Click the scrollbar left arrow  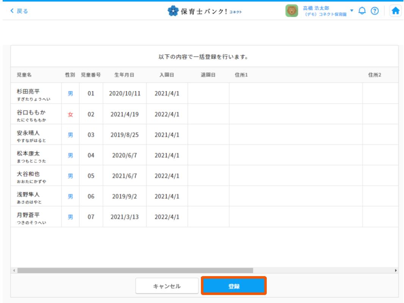coord(14,270)
